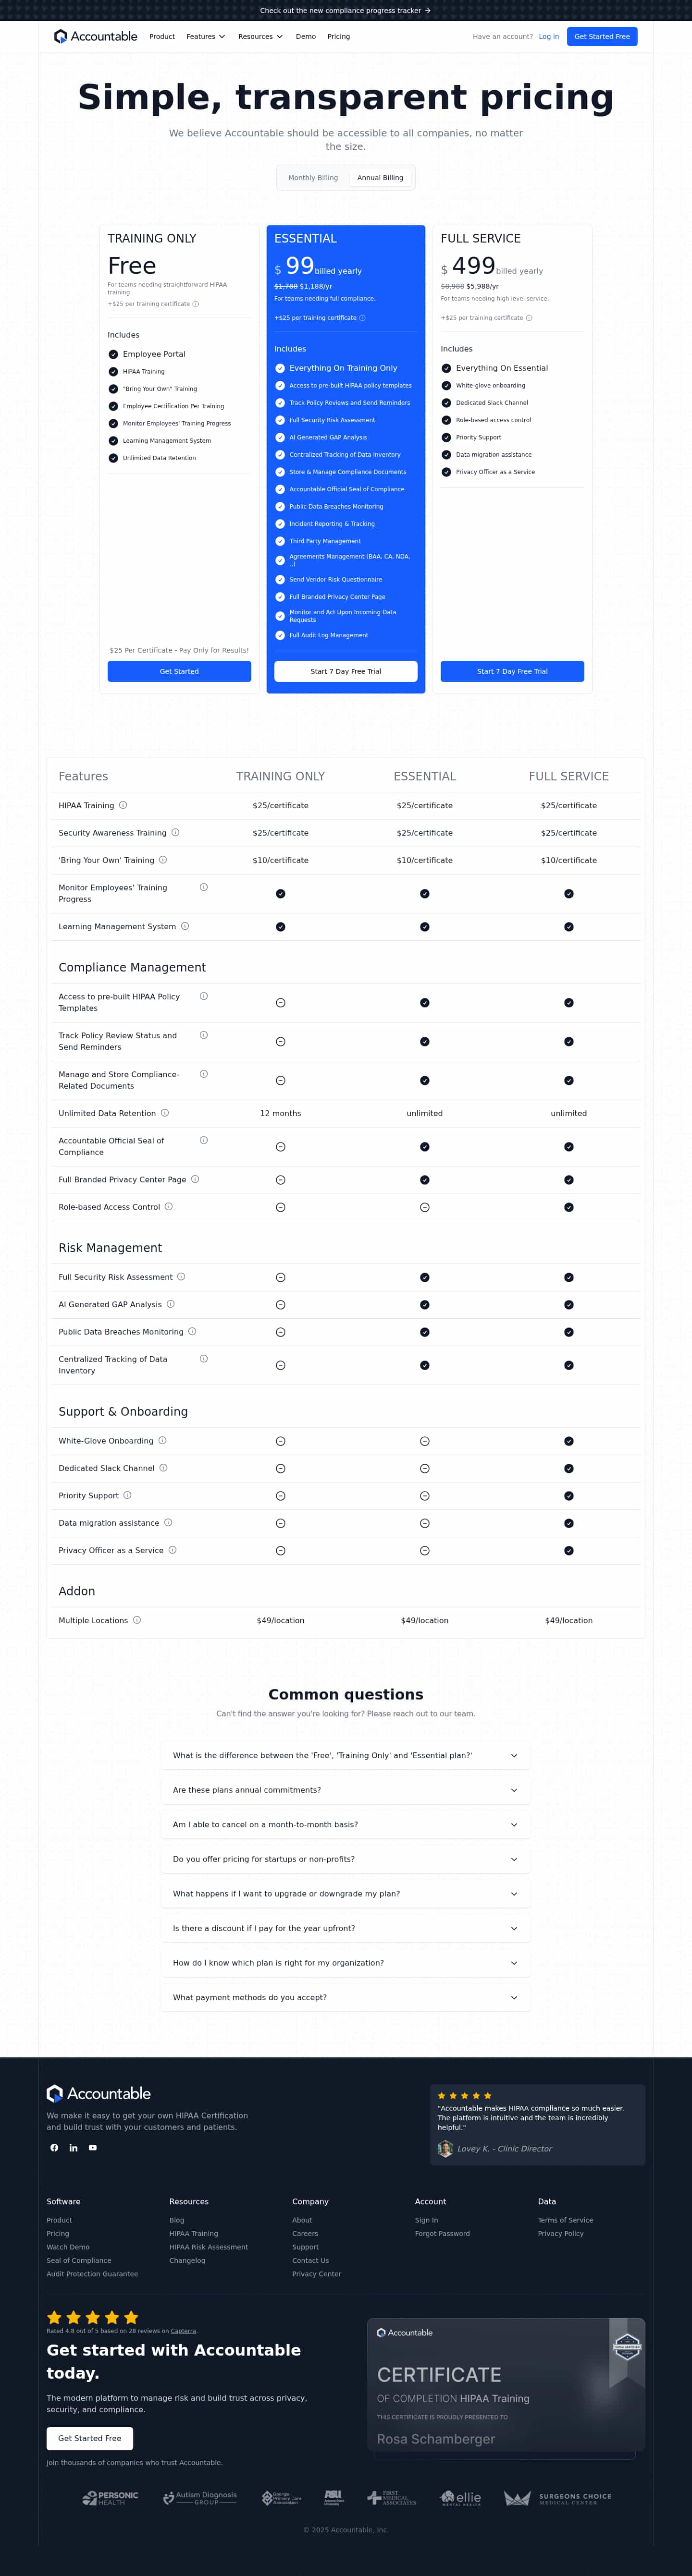The image size is (692, 2576).
Task: Open the LinkedIn icon in footer
Action: (x=73, y=2147)
